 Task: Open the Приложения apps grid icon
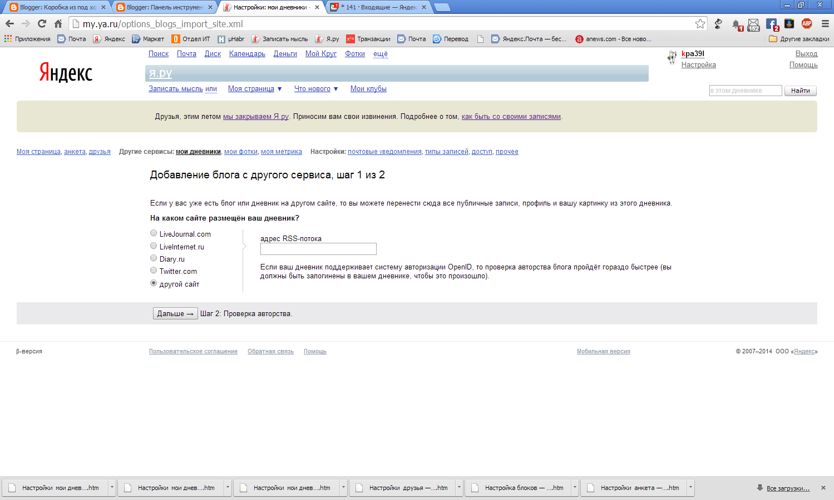[8, 39]
